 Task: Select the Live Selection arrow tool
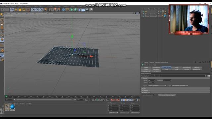[12, 10]
